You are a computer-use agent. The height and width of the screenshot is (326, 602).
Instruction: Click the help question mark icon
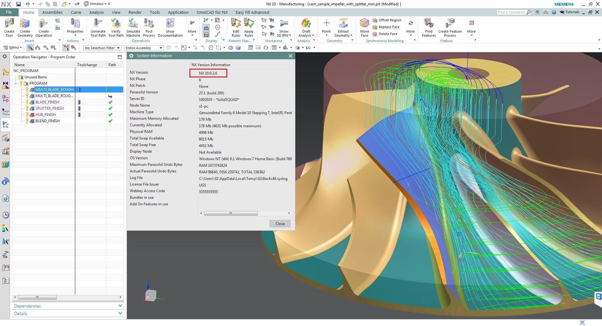554,12
